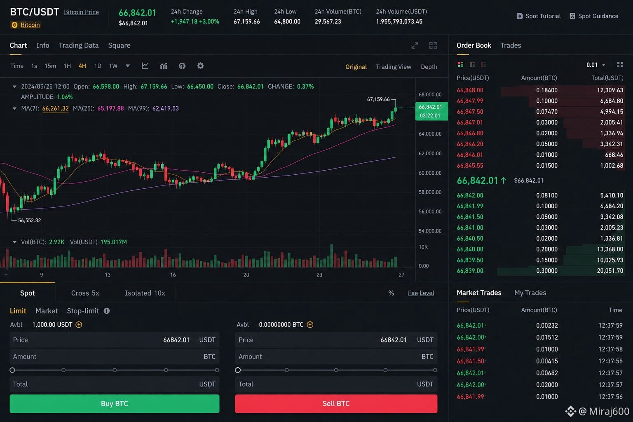Switch order type to Stop-limit
Image resolution: width=633 pixels, height=422 pixels.
pyautogui.click(x=83, y=311)
